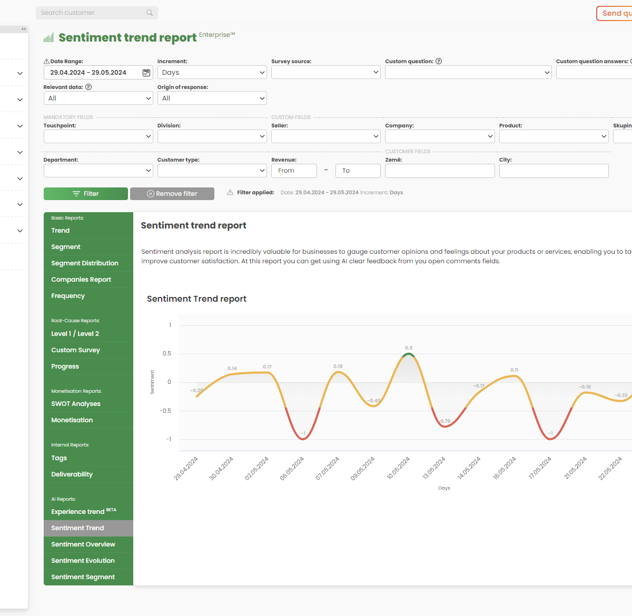This screenshot has width=632, height=616.
Task: Click the warning triangle beside Date Range label
Action: click(x=46, y=61)
